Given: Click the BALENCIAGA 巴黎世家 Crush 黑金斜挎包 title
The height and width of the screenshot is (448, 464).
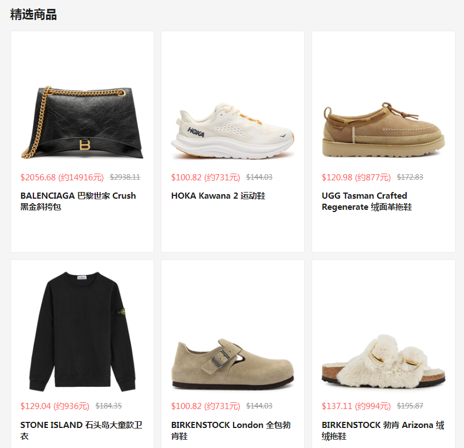Looking at the screenshot, I should (78, 201).
